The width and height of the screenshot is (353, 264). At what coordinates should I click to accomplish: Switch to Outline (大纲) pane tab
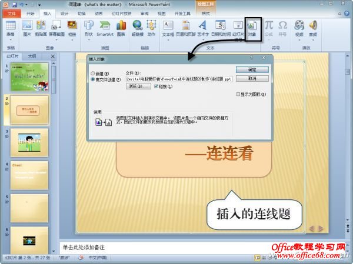[32, 56]
